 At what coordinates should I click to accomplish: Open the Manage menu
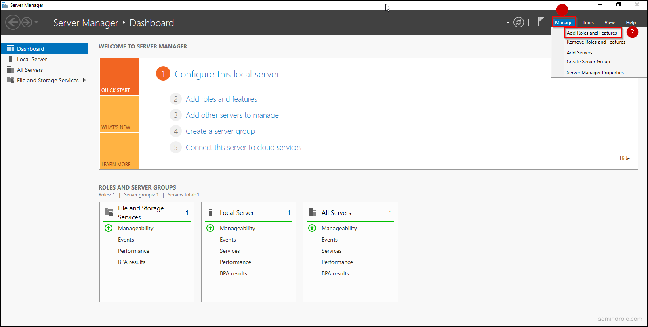pyautogui.click(x=564, y=23)
